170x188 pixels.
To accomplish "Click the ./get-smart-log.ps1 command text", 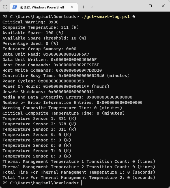I will tap(106, 17).
